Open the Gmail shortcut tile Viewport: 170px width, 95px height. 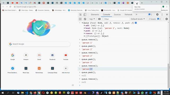[x=39, y=56]
